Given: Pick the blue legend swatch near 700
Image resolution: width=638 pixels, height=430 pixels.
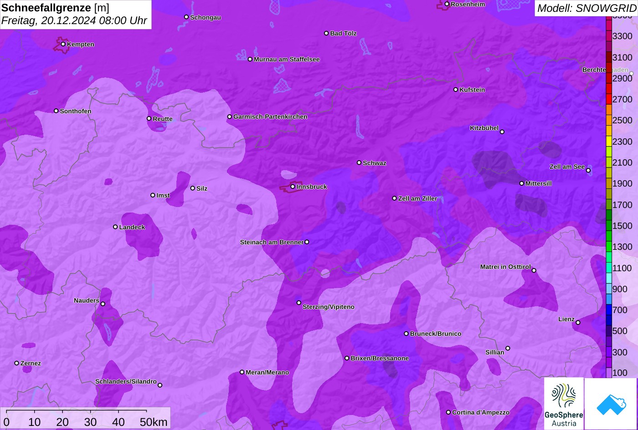Looking at the screenshot, I should tap(609, 310).
